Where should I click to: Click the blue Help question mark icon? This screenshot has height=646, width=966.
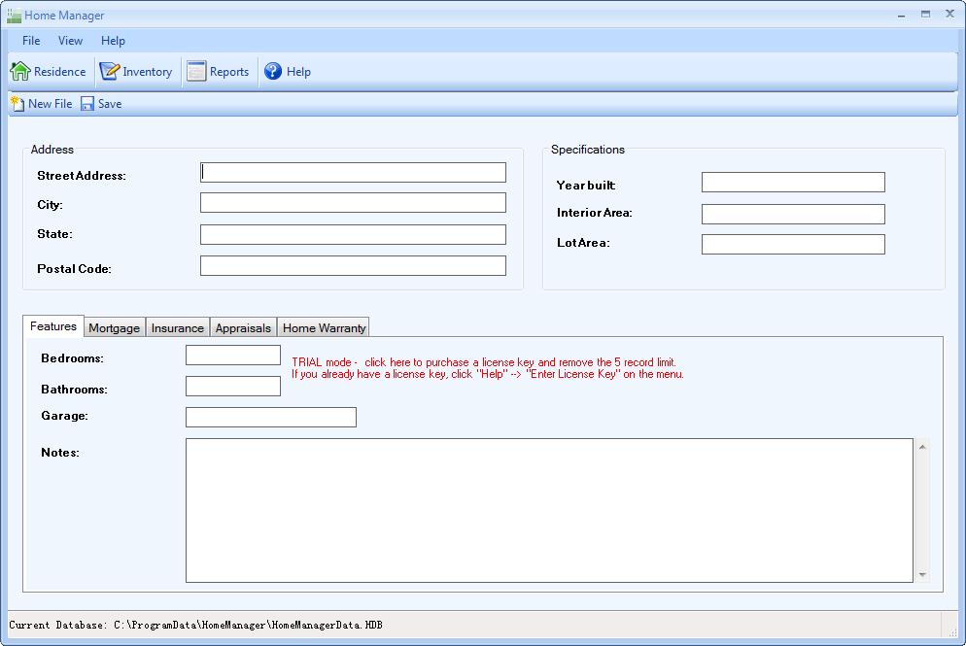click(273, 72)
